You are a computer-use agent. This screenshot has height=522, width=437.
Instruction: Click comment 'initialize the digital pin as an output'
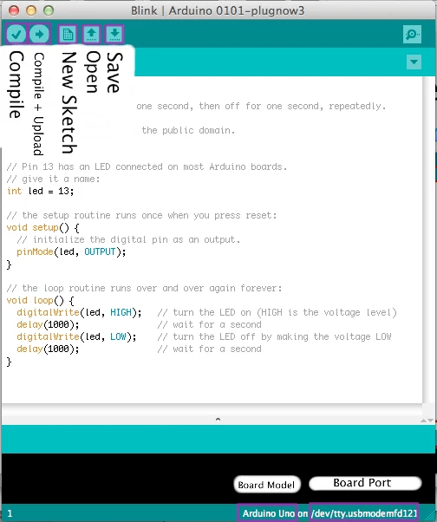pos(128,239)
